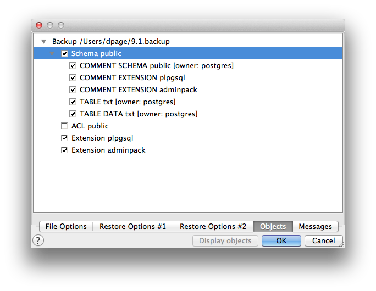Open the Restore Options #2 tab
The height and width of the screenshot is (291, 376).
pyautogui.click(x=213, y=226)
